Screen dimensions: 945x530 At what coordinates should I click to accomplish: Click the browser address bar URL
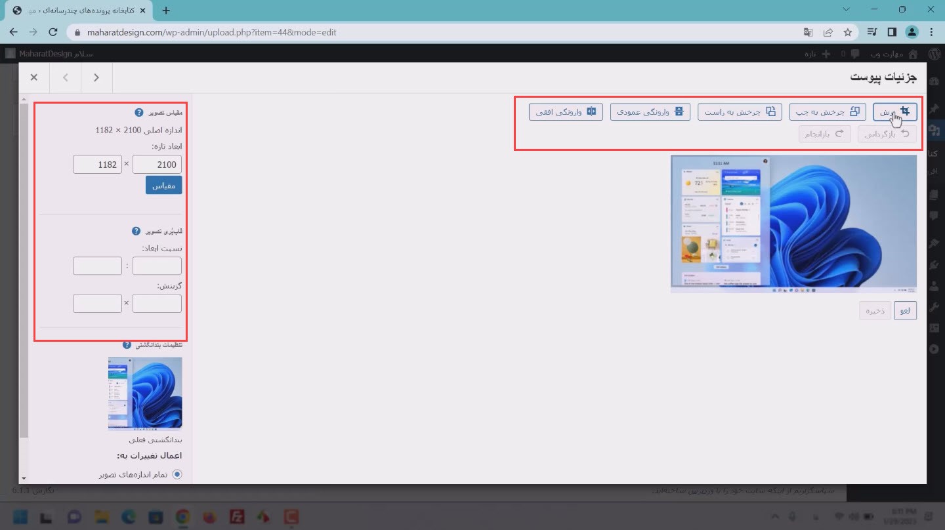tap(212, 31)
